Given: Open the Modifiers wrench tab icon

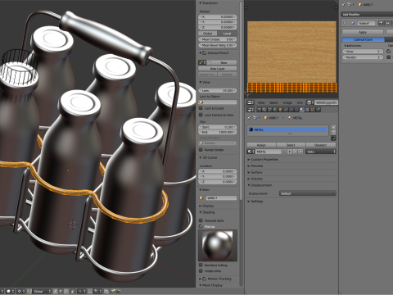Looking at the screenshot, I should click(x=291, y=110).
